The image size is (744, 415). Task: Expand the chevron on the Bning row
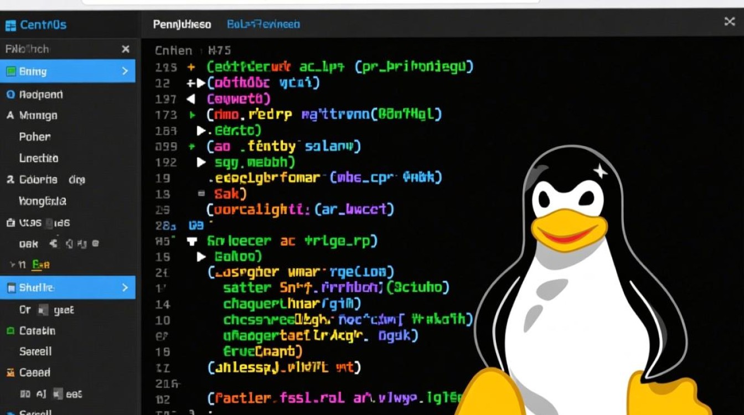[x=125, y=71]
